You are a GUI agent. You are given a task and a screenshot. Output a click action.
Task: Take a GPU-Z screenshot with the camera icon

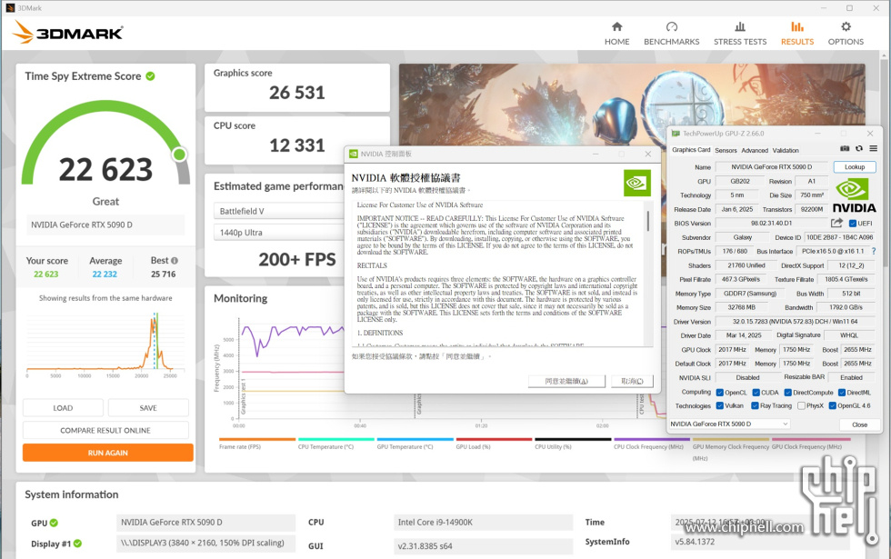[845, 149]
